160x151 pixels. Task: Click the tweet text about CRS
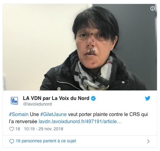78,118
